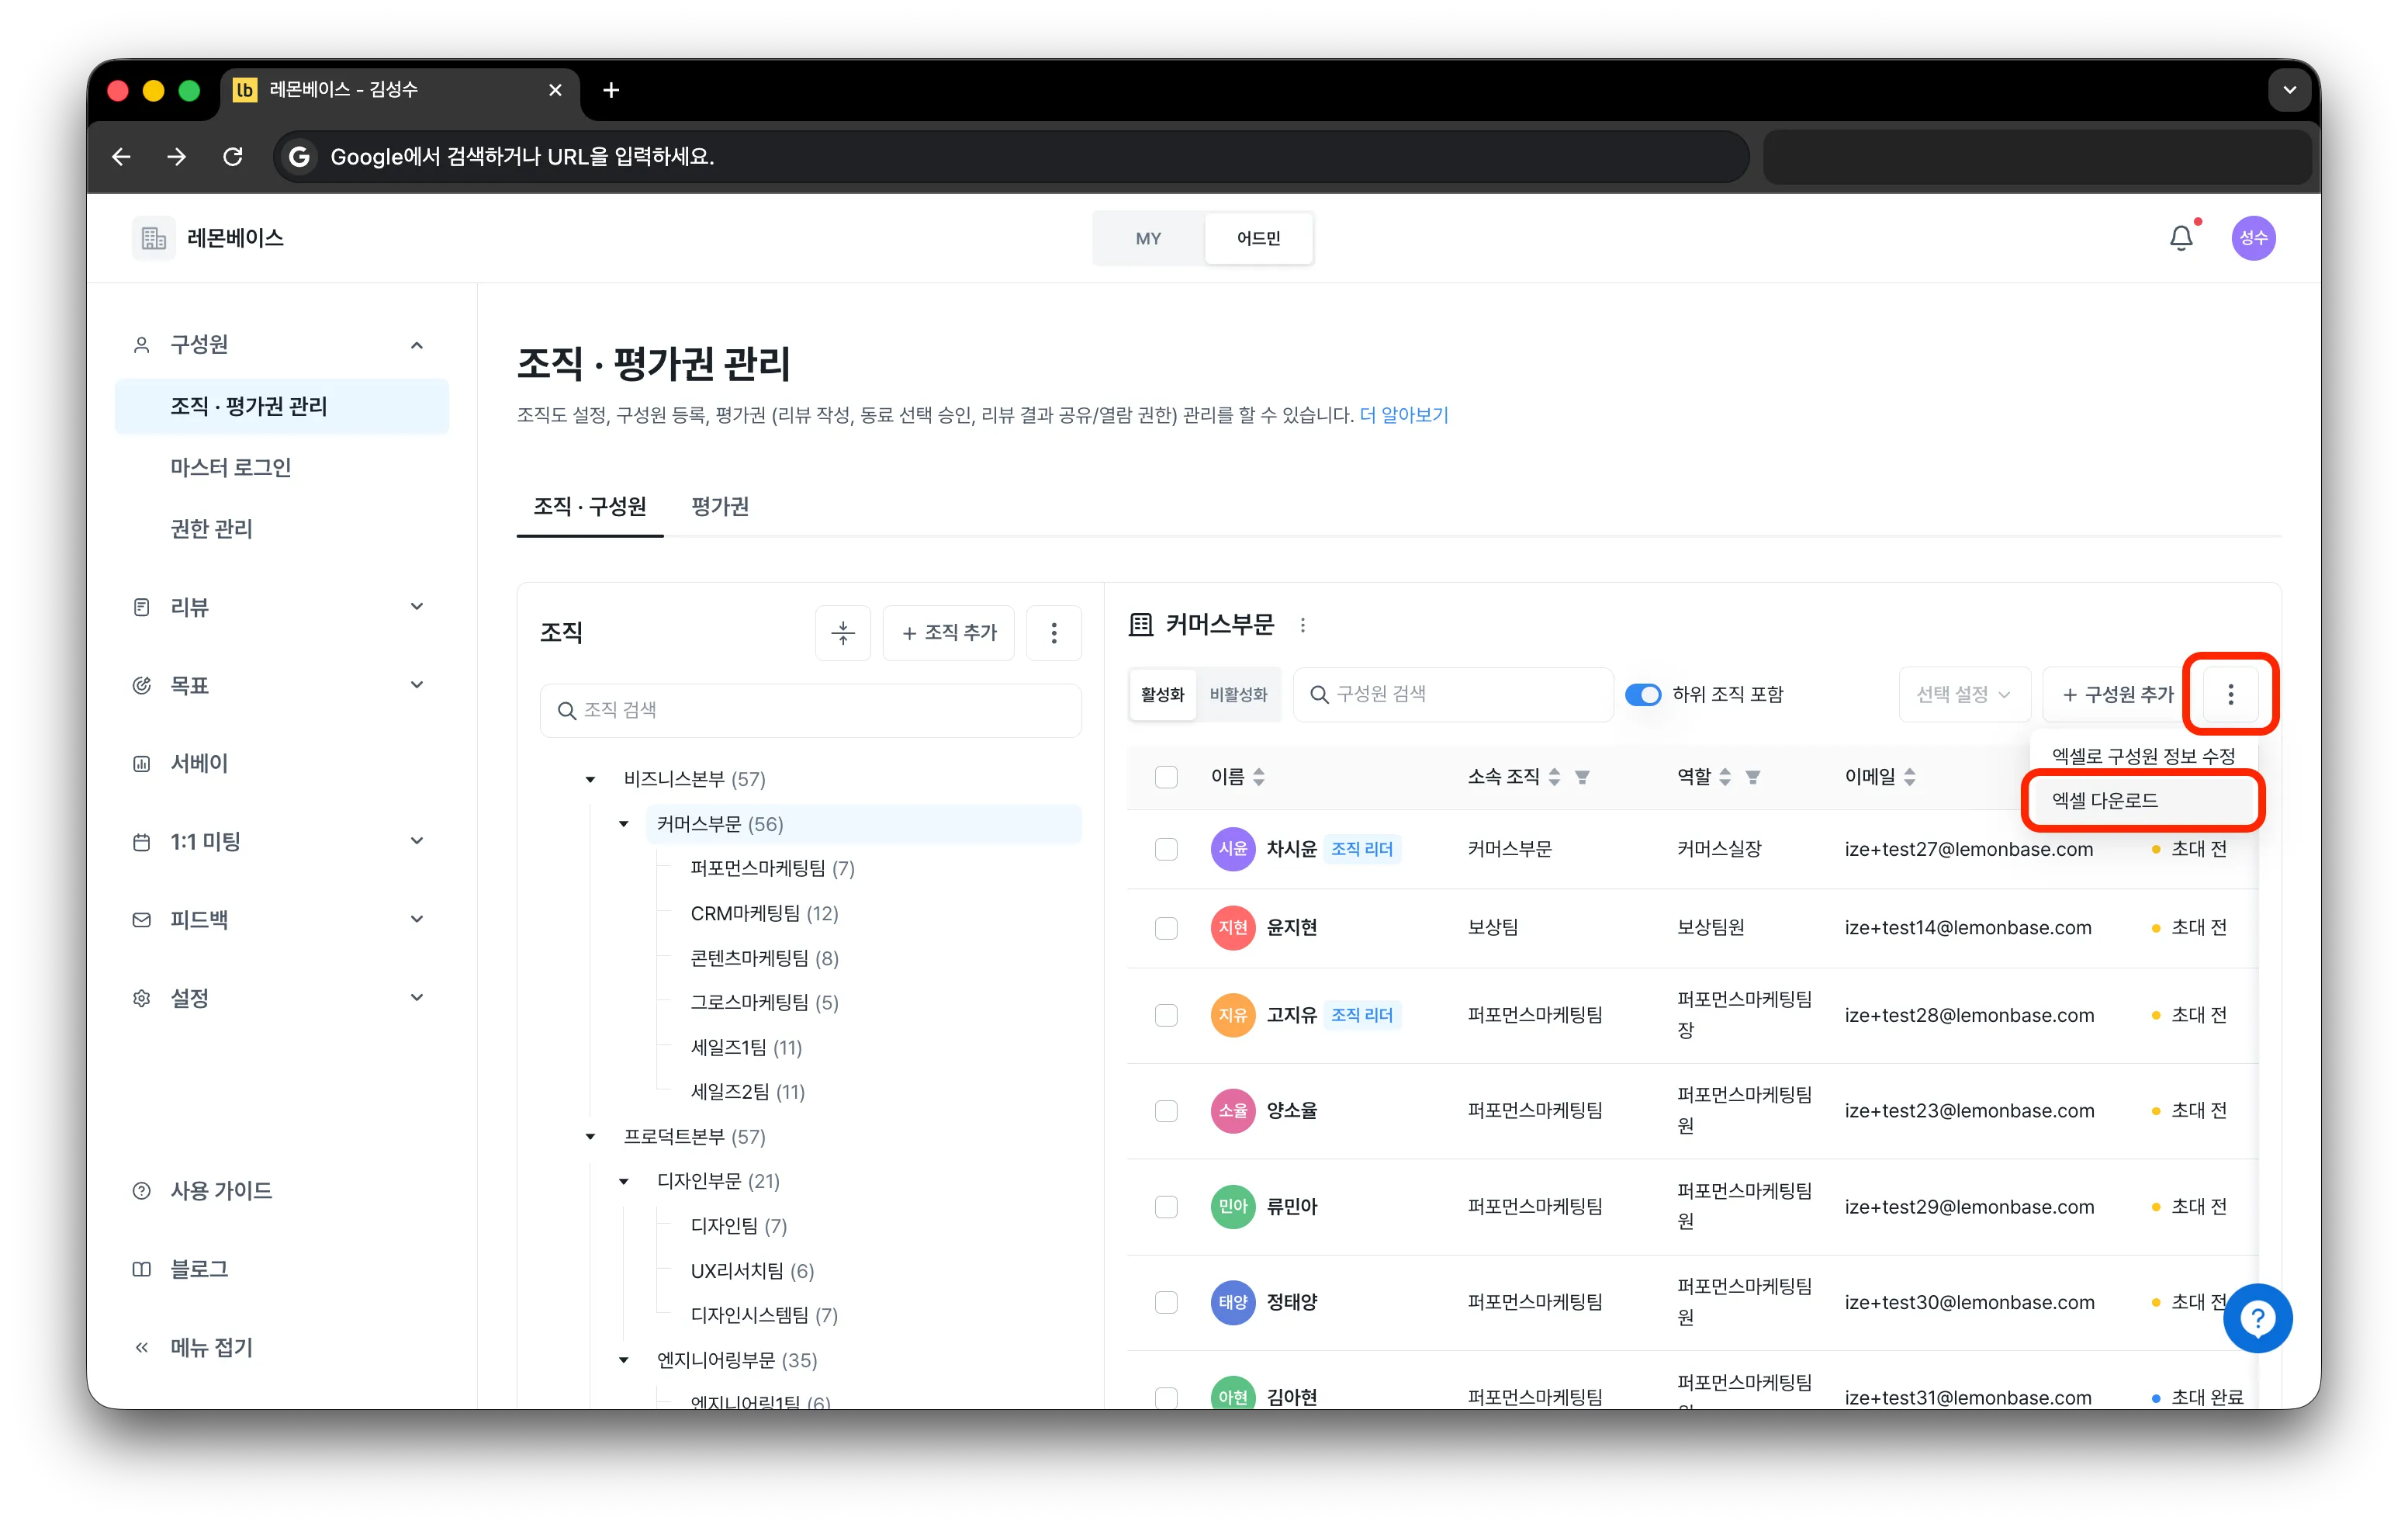
Task: Select 퍼포먼스마케팅팀 (7) in the tree
Action: click(772, 868)
